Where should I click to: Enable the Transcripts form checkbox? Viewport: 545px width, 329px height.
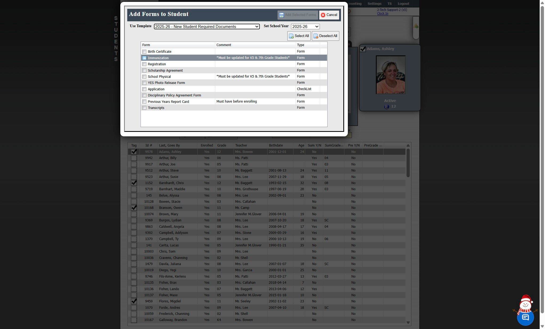[144, 108]
